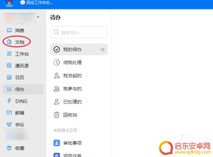Select 我的待办 list item

(x=79, y=49)
